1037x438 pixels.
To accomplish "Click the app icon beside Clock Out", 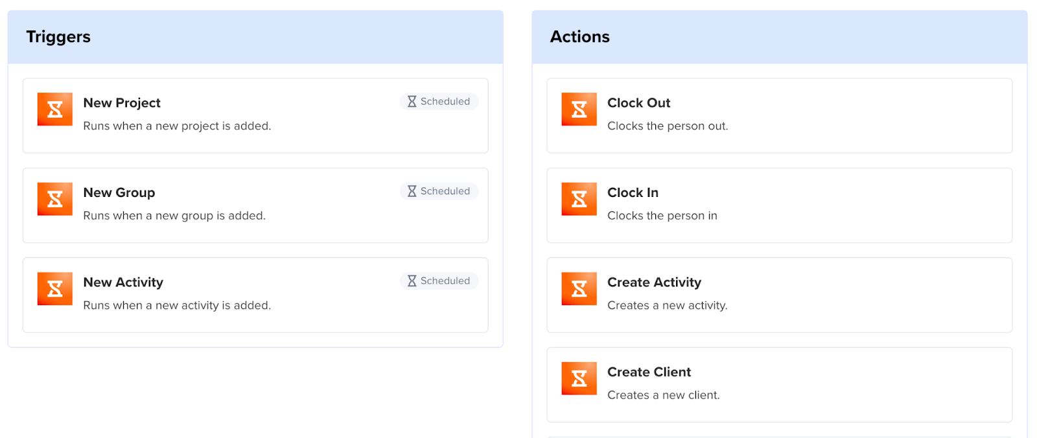I will tap(579, 109).
